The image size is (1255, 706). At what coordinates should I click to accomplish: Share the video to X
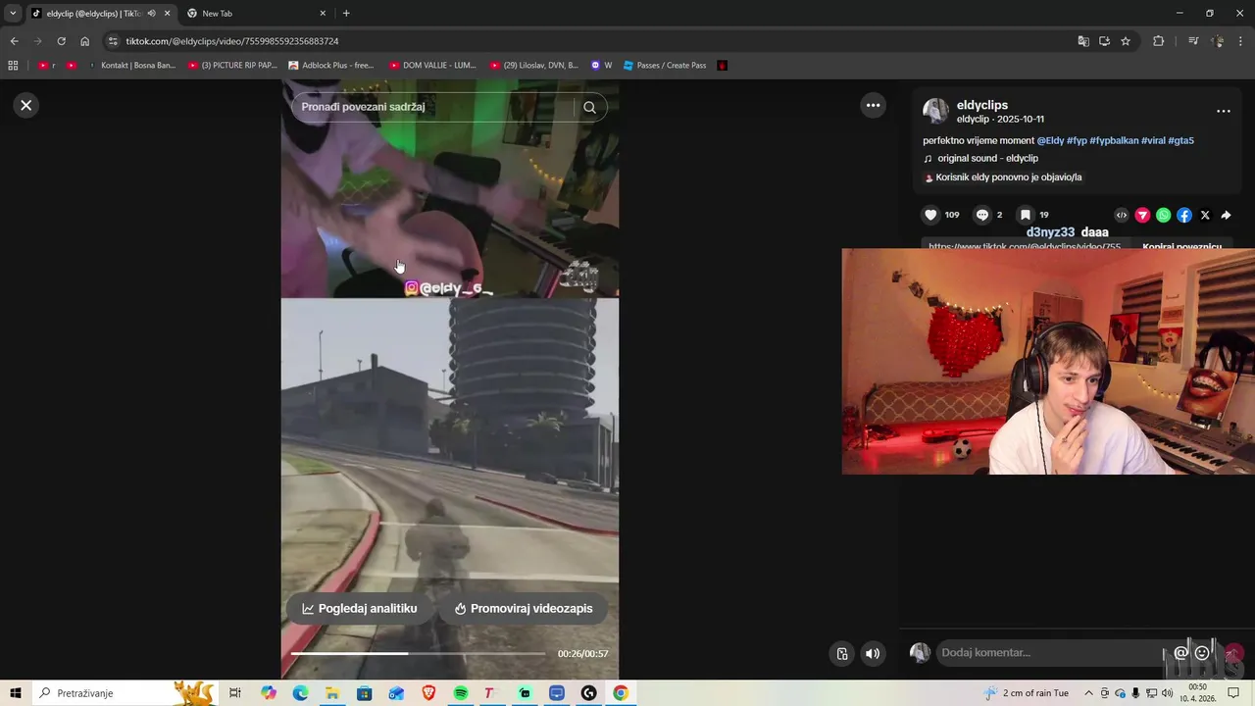pos(1205,215)
